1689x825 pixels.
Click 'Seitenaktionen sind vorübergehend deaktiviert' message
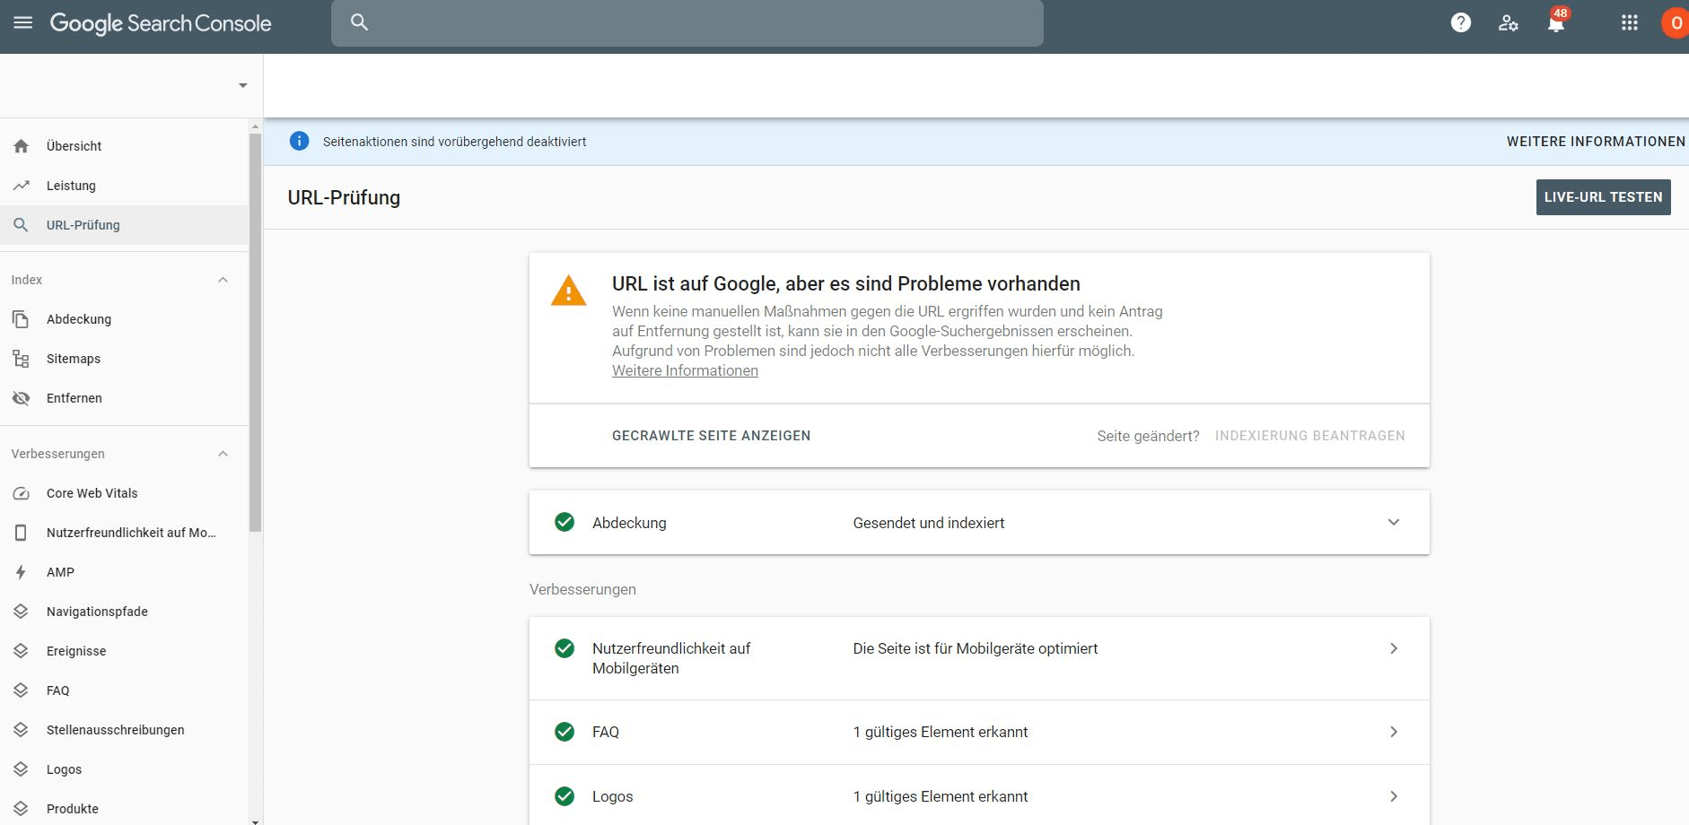point(454,142)
